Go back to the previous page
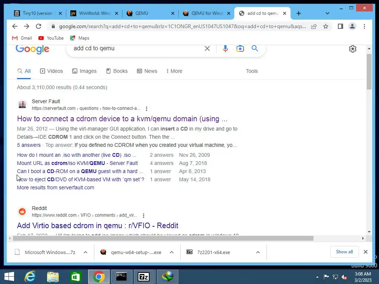This screenshot has width=379, height=284. 15,26
